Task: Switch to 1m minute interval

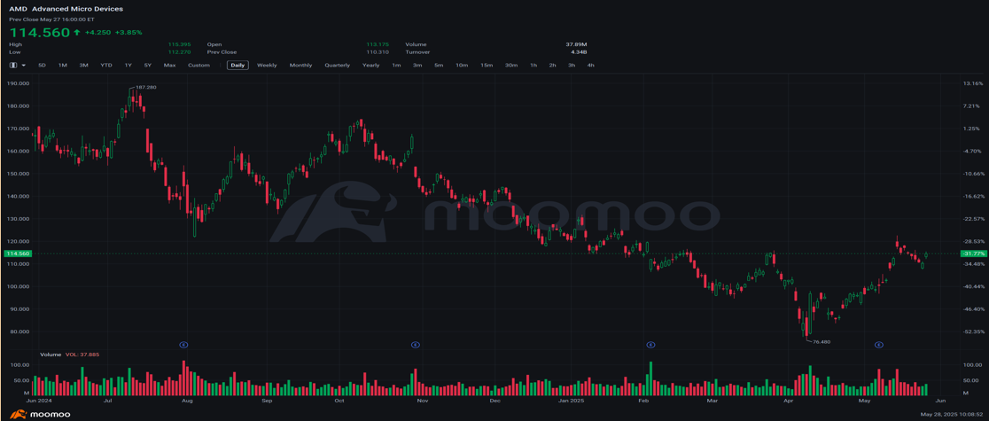Action: (x=396, y=65)
